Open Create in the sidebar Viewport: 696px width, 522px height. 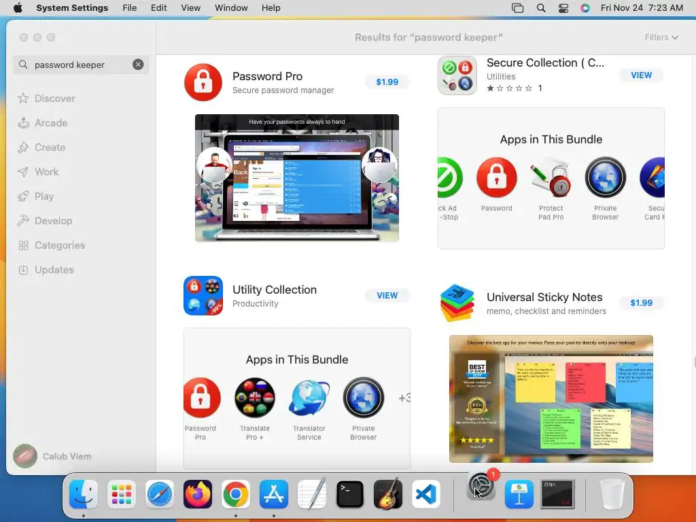(x=41, y=147)
